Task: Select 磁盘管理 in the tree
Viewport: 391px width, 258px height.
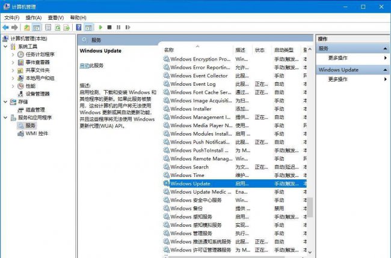Action: tap(35, 110)
